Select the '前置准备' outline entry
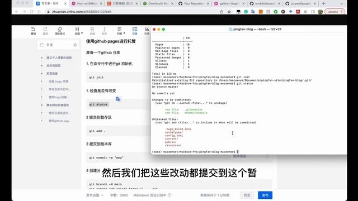This screenshot has height=201, width=358. pyautogui.click(x=52, y=73)
